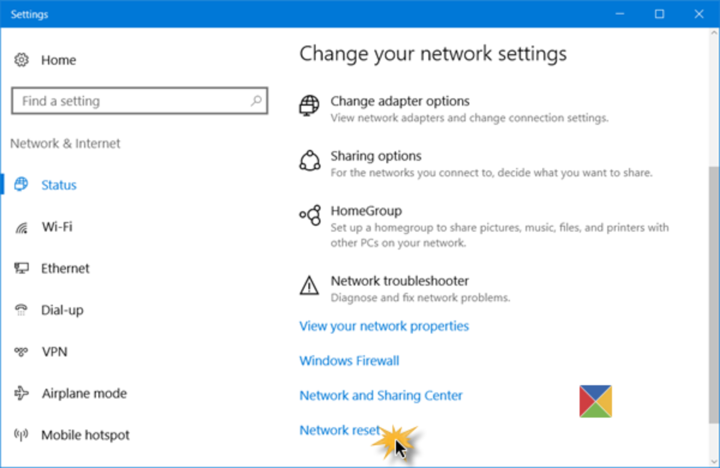The image size is (720, 468).
Task: Select the Wi-Fi signal icon
Action: pos(22,227)
